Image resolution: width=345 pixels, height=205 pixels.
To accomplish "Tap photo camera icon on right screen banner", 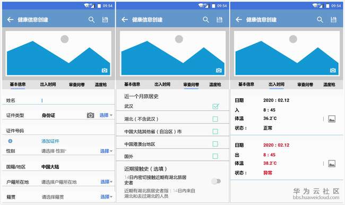I will [333, 70].
